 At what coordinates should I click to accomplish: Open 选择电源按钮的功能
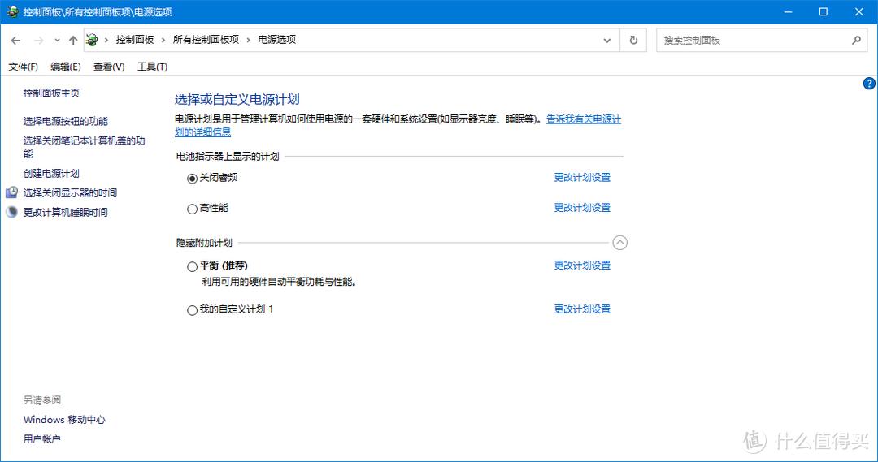[x=66, y=121]
